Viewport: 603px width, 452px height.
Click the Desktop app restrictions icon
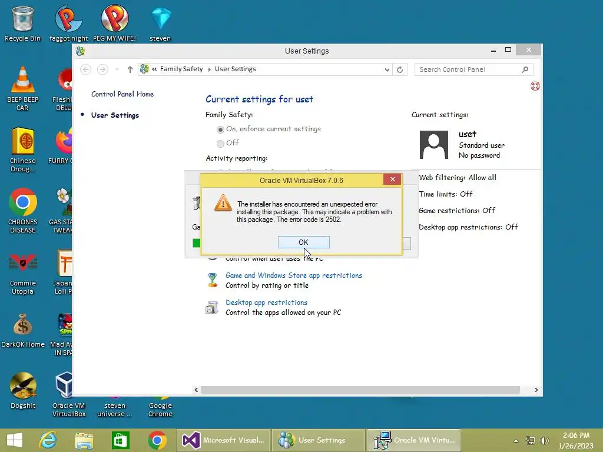[212, 307]
